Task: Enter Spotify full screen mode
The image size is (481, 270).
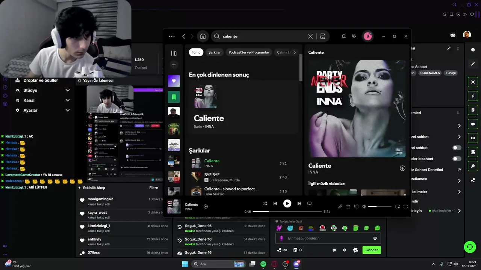Action: click(405, 207)
